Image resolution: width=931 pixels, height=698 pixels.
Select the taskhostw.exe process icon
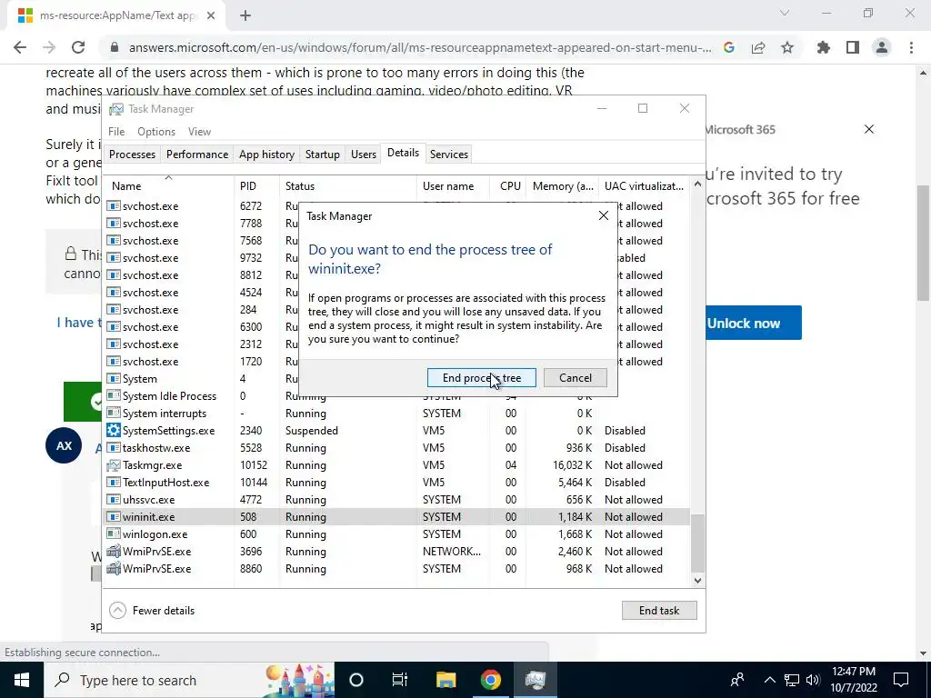click(113, 447)
